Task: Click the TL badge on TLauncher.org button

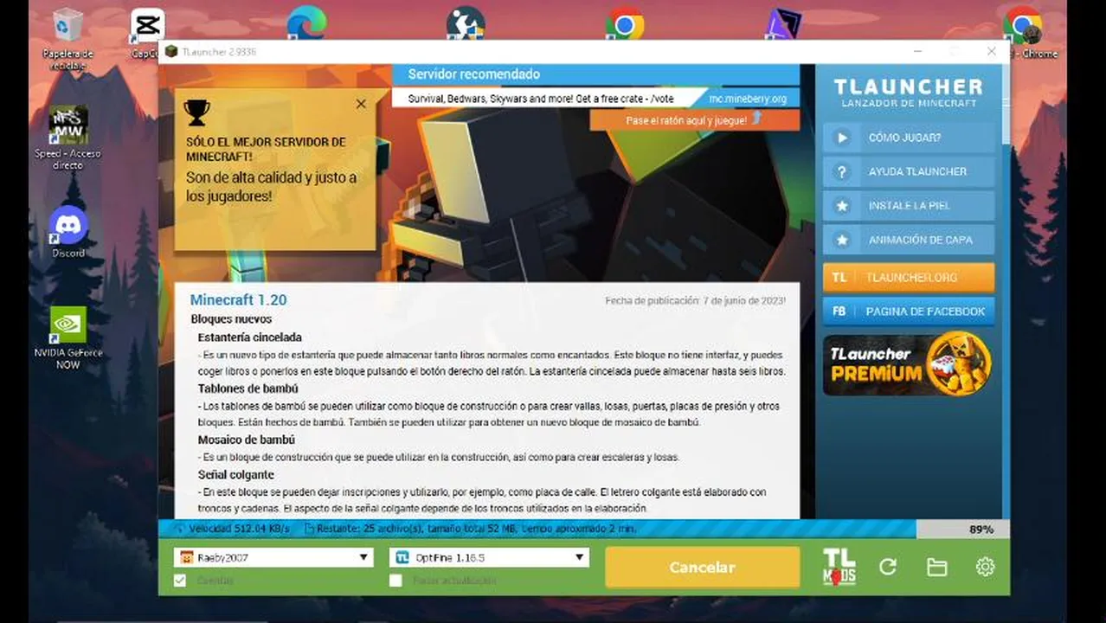Action: point(839,278)
